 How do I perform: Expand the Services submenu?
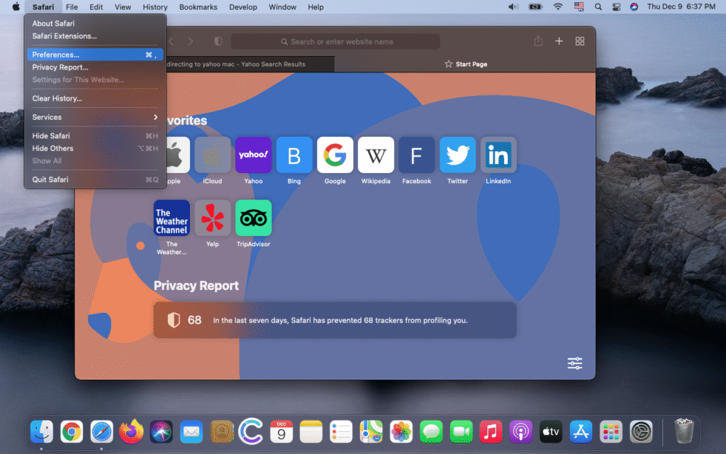pyautogui.click(x=47, y=117)
